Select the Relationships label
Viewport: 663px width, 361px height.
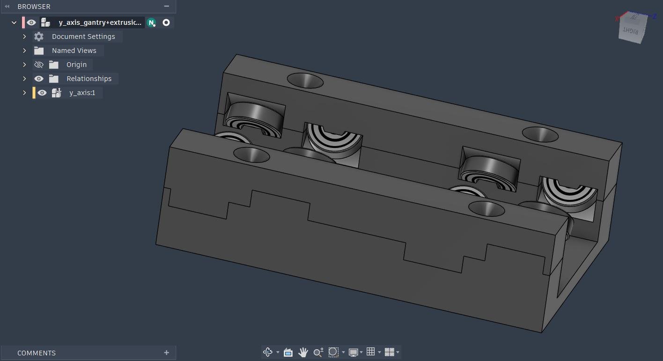89,79
